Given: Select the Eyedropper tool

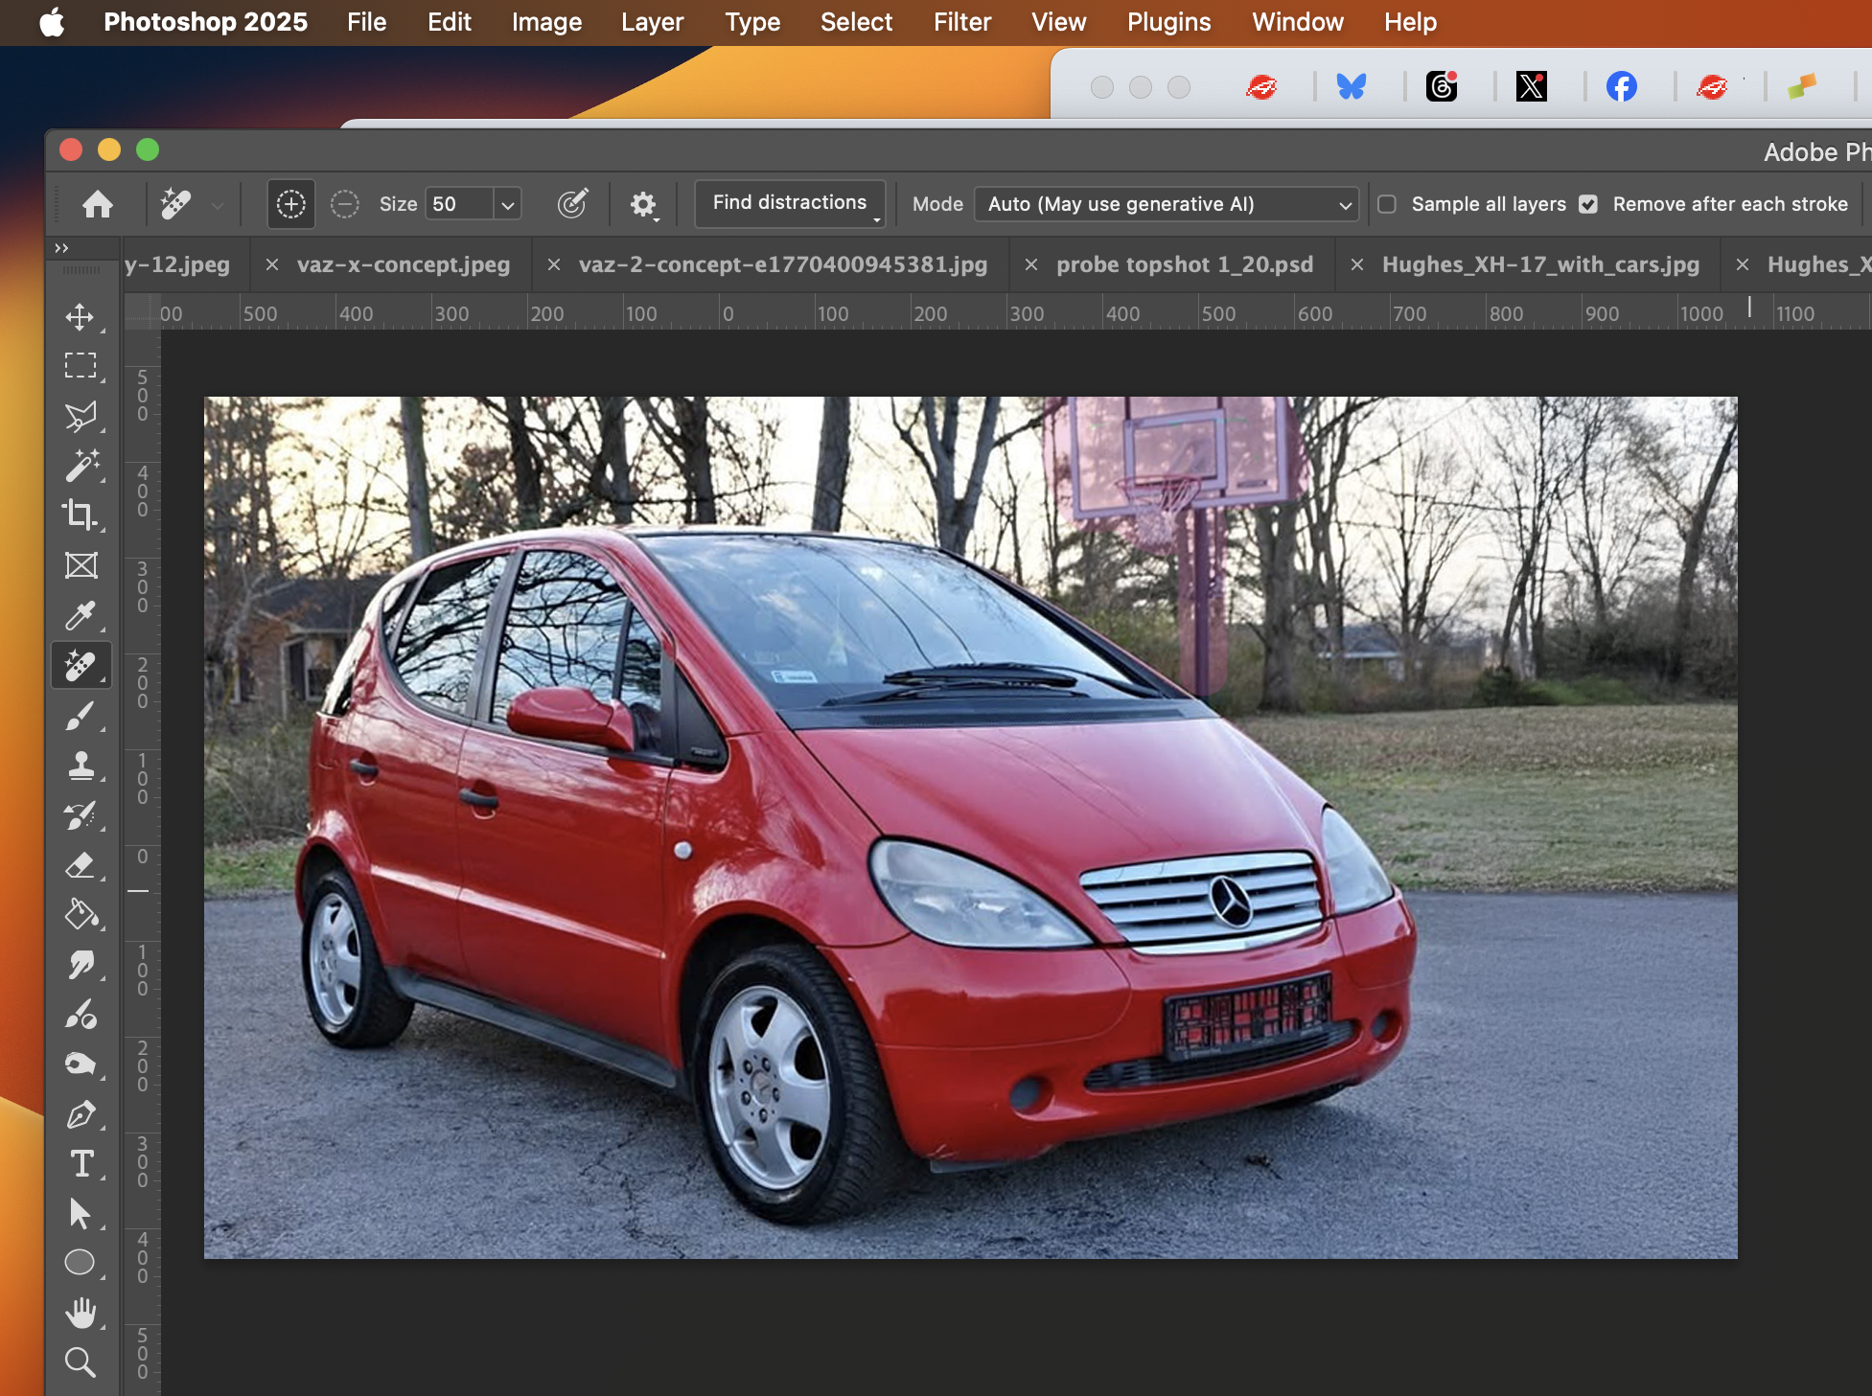Looking at the screenshot, I should coord(81,616).
